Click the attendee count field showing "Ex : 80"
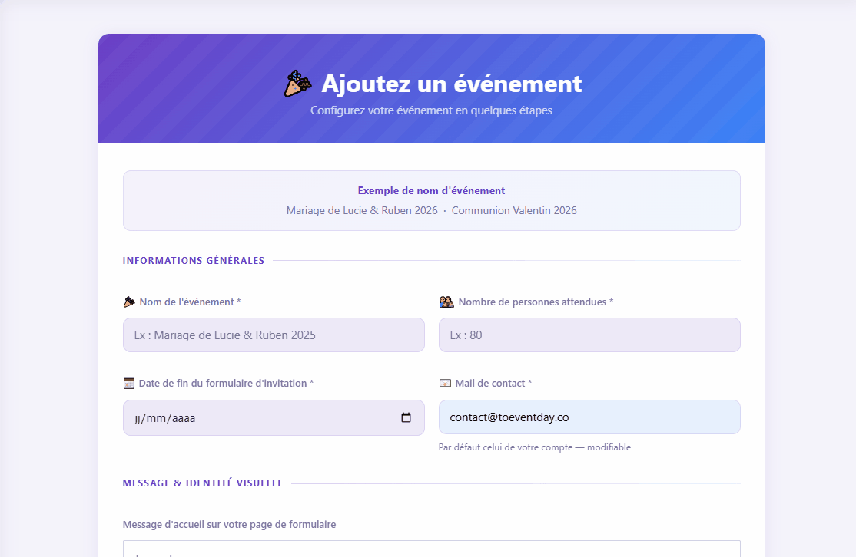856x557 pixels. pyautogui.click(x=589, y=335)
